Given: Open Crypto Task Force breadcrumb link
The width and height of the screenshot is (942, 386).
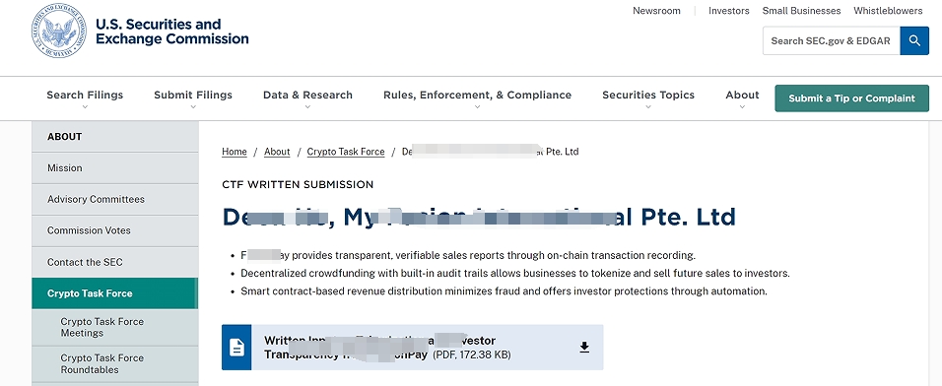Looking at the screenshot, I should [346, 152].
